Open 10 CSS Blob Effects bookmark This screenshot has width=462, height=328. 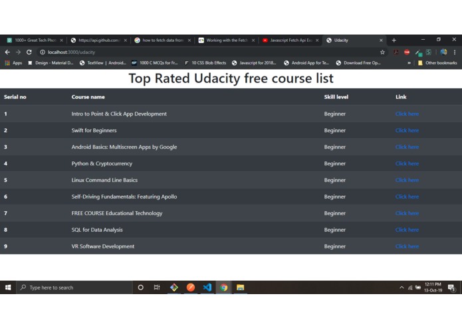(205, 63)
